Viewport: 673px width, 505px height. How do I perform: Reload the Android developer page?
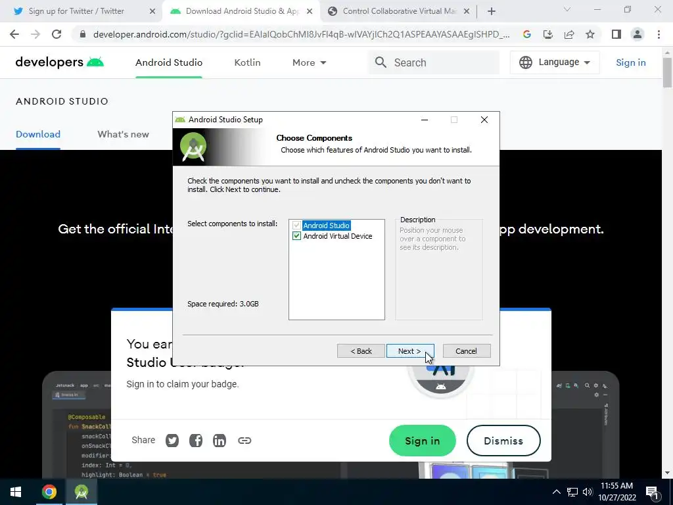coord(57,34)
